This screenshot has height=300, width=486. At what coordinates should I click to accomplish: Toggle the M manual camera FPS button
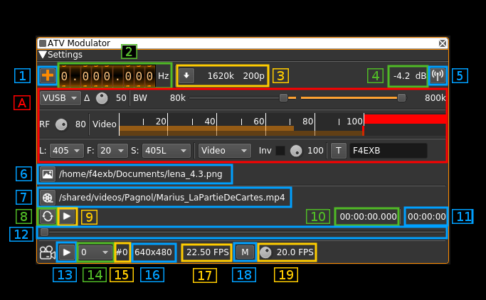click(245, 252)
